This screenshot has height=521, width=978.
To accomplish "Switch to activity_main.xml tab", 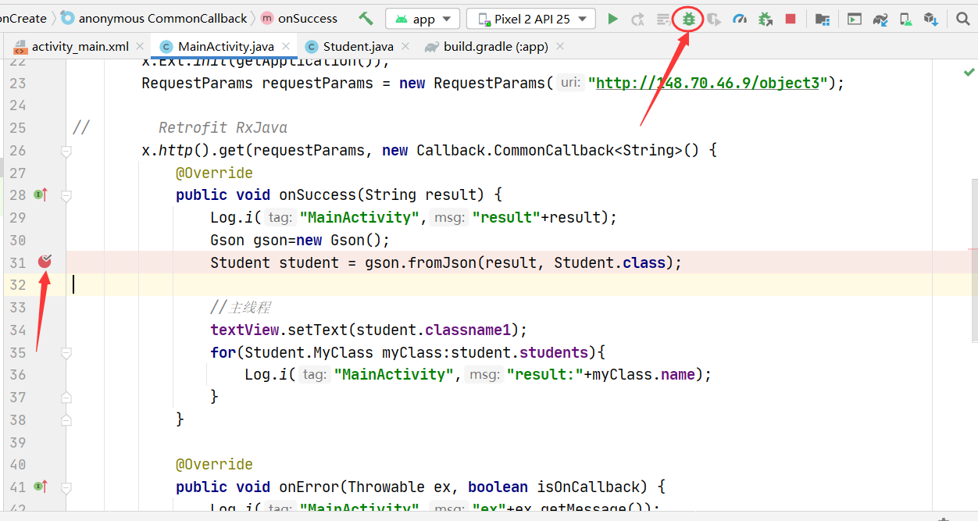I will point(80,47).
